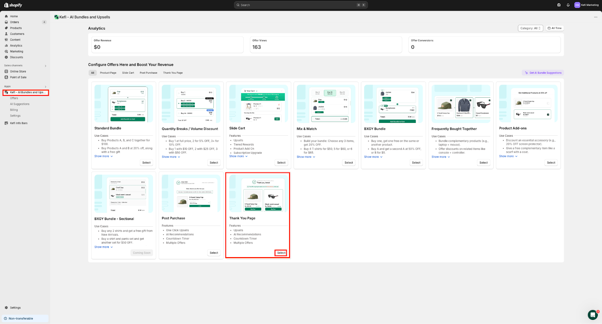Open the All Time date filter
This screenshot has height=324, width=602.
[555, 28]
